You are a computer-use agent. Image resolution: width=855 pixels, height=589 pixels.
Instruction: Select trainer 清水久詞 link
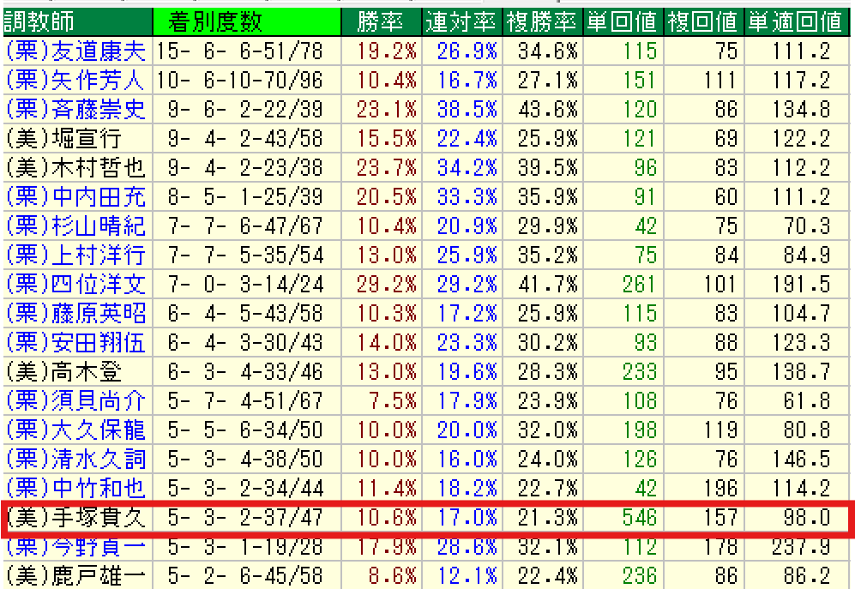[75, 460]
